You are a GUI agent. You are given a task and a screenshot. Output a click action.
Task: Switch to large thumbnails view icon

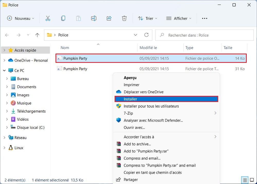(x=251, y=180)
